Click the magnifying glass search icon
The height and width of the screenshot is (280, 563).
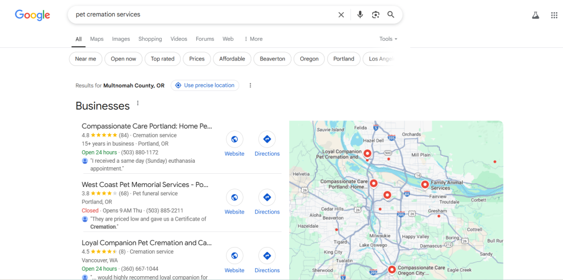[x=391, y=15]
